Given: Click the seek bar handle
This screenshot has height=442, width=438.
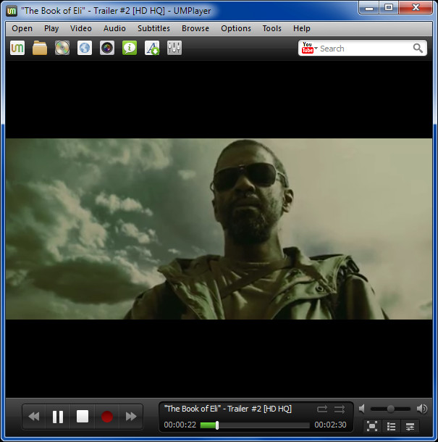Looking at the screenshot, I should pyautogui.click(x=217, y=425).
